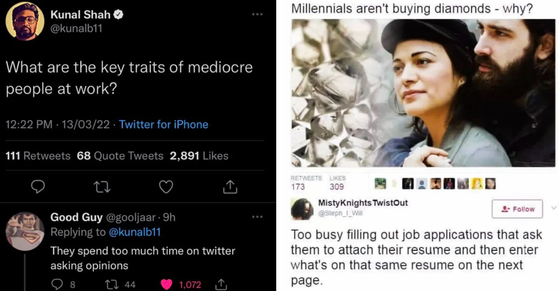Like Kunal Shah's tweet with heart icon
The image size is (559, 291).
[166, 187]
